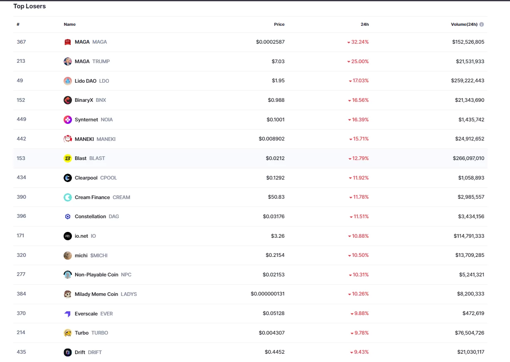Click the MAGA TRUMP coin logo icon
510x362 pixels.
tap(68, 62)
